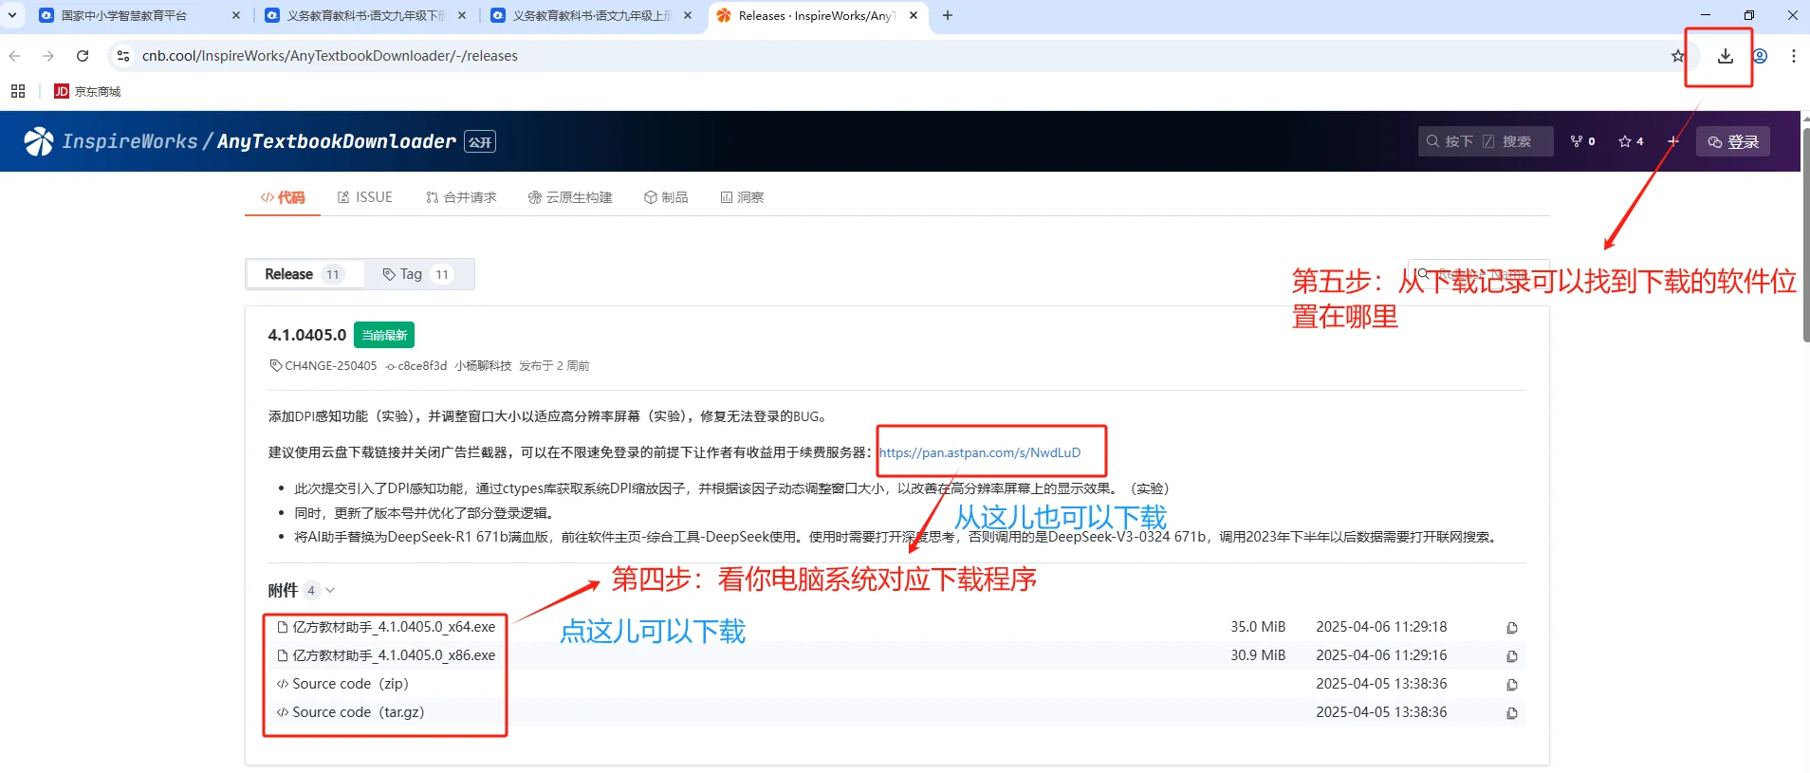Open the InspireWorks organization link
Screen dimensions: 1810x773
click(130, 141)
